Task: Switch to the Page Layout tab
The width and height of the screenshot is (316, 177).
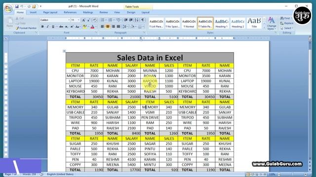Action: point(50,12)
